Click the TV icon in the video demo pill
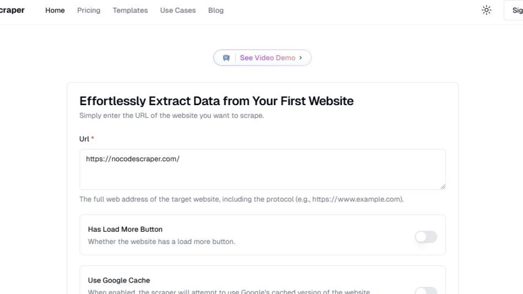This screenshot has height=294, width=523. pos(226,58)
